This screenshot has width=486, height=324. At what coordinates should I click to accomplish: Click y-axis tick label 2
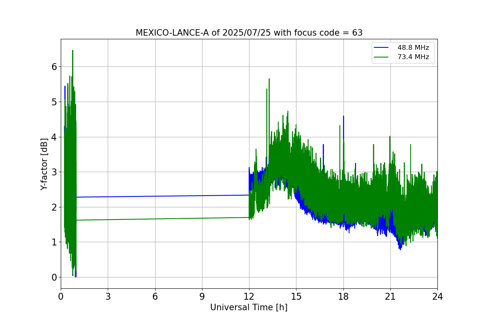click(54, 207)
